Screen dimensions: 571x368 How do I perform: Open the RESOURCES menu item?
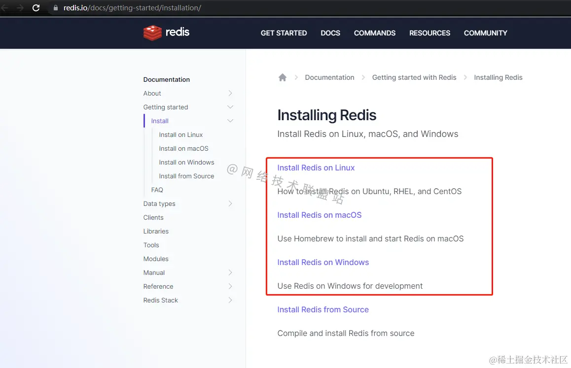coord(429,33)
